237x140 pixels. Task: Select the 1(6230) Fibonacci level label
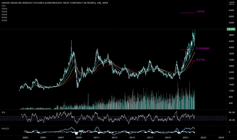coord(200,11)
